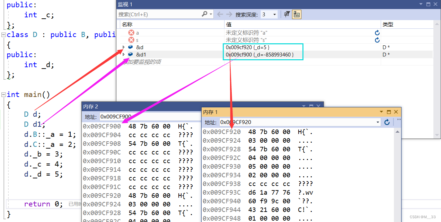Click the Watch 1 search input field
The height and width of the screenshot is (222, 441).
click(159, 14)
